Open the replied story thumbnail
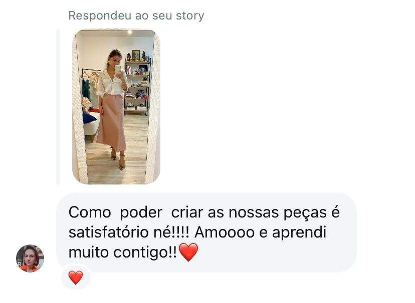The image size is (415, 303). tap(116, 106)
